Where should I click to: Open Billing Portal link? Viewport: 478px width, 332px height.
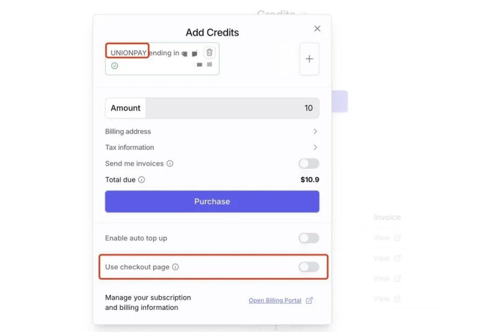tap(275, 300)
